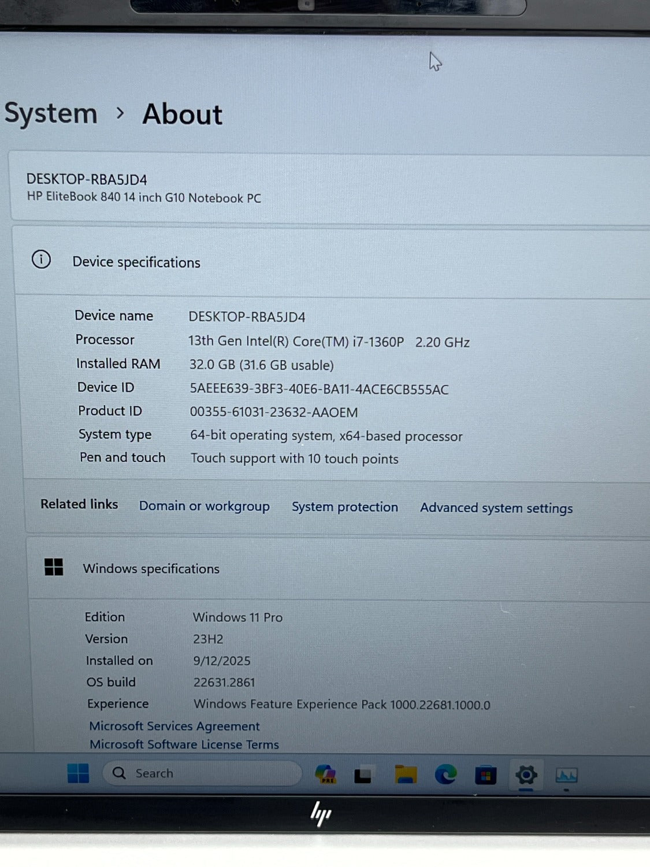
Task: Open Advanced system settings link
Action: click(x=496, y=508)
